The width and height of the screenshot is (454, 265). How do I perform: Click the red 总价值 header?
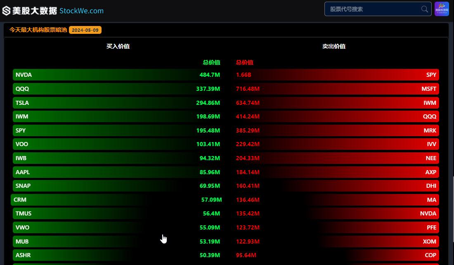point(244,62)
